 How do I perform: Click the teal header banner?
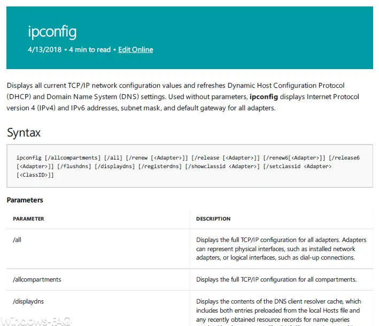tap(189, 38)
